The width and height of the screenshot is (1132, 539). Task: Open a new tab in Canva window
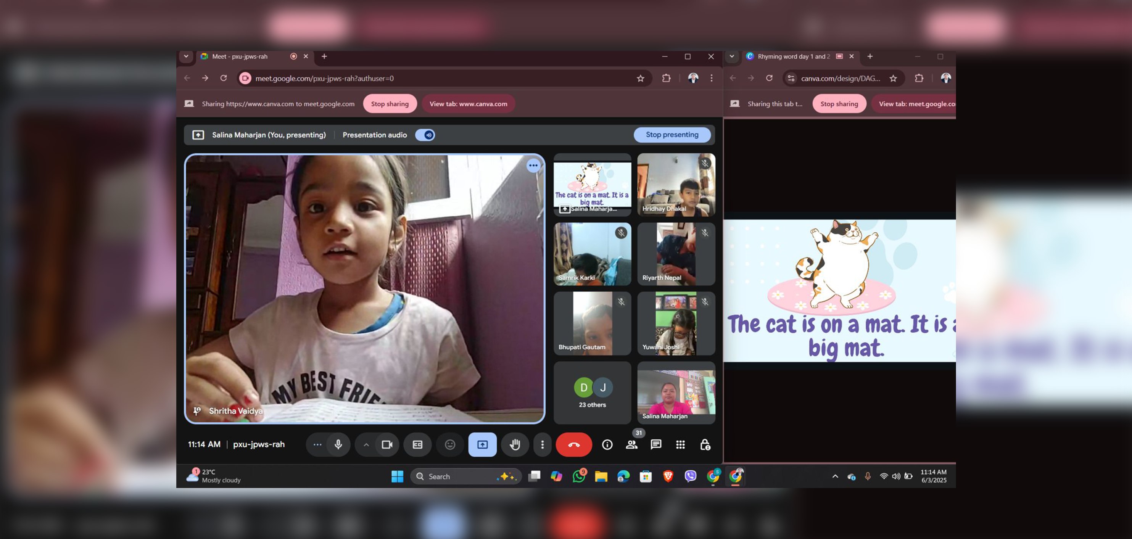[x=870, y=56]
